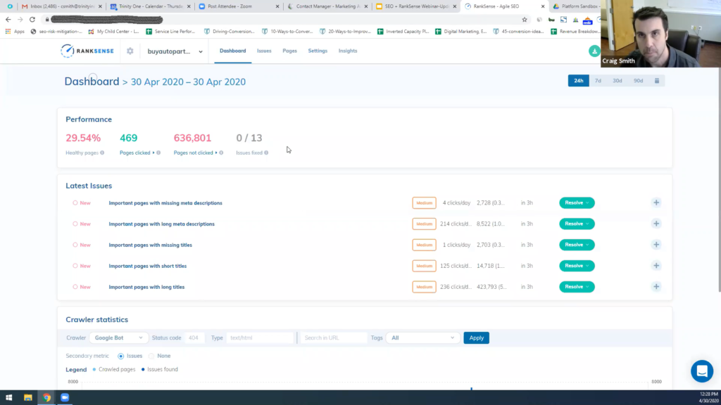Screen dimensions: 721x405
Task: Select the 24h time range
Action: click(x=579, y=81)
